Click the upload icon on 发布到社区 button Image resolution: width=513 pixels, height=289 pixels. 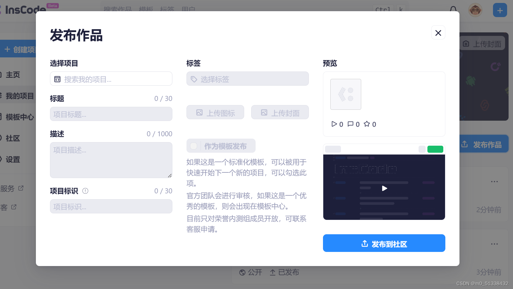click(x=365, y=244)
